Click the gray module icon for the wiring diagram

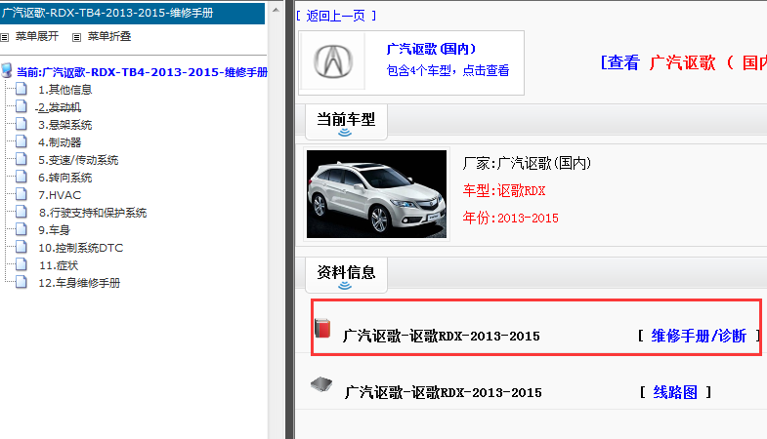(x=321, y=384)
